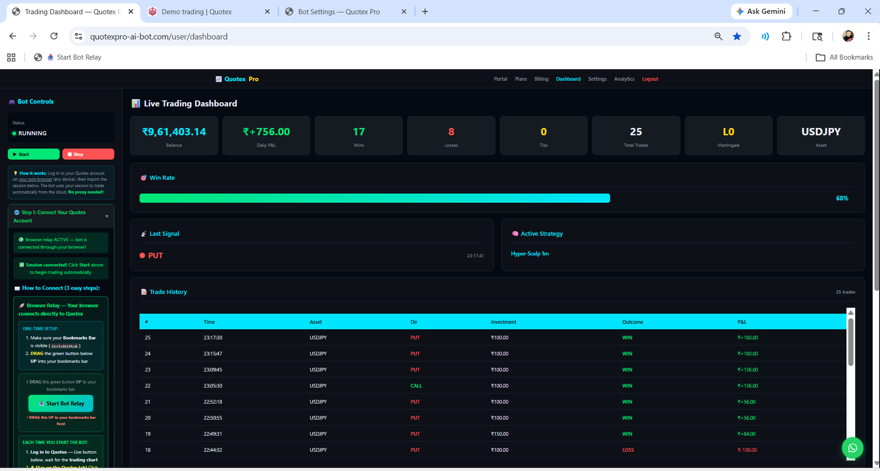Click the RUNNING status text
Image resolution: width=880 pixels, height=471 pixels.
coord(32,133)
